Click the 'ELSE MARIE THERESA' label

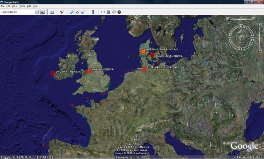coord(162,67)
